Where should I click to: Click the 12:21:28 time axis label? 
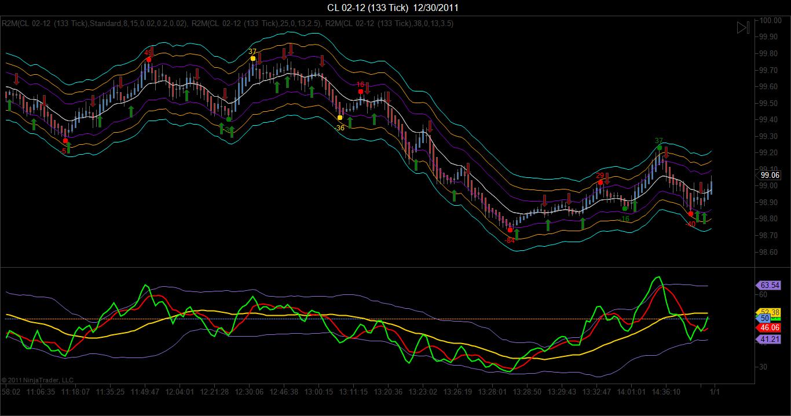[x=214, y=392]
